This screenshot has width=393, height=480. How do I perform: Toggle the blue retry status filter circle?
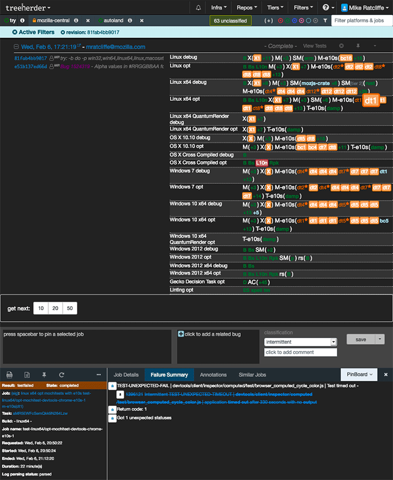tap(295, 21)
